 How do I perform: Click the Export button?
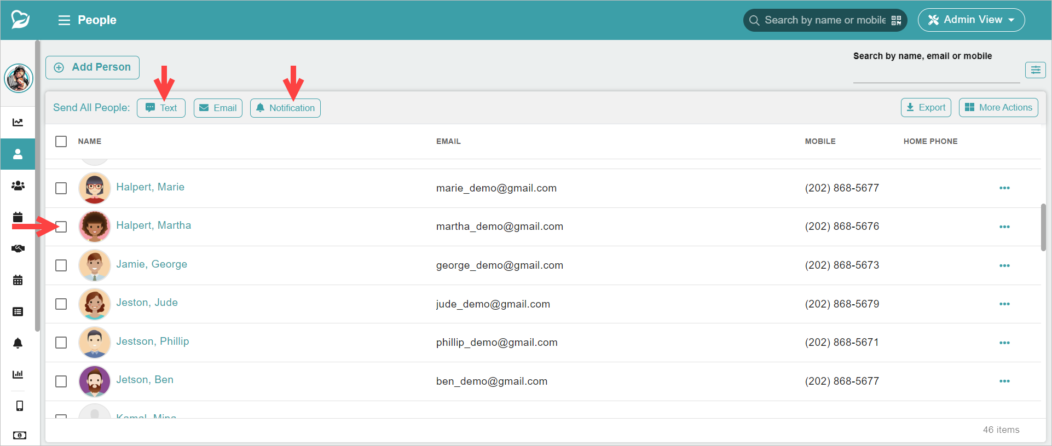tap(926, 107)
